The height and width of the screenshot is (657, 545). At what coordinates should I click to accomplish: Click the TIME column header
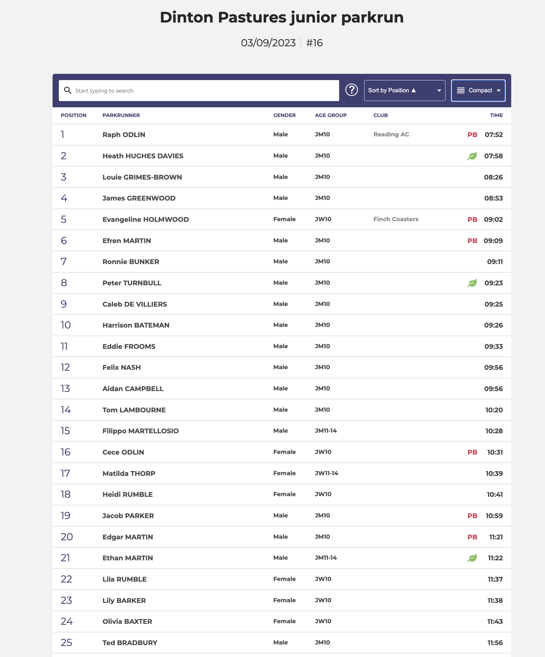[x=496, y=115]
